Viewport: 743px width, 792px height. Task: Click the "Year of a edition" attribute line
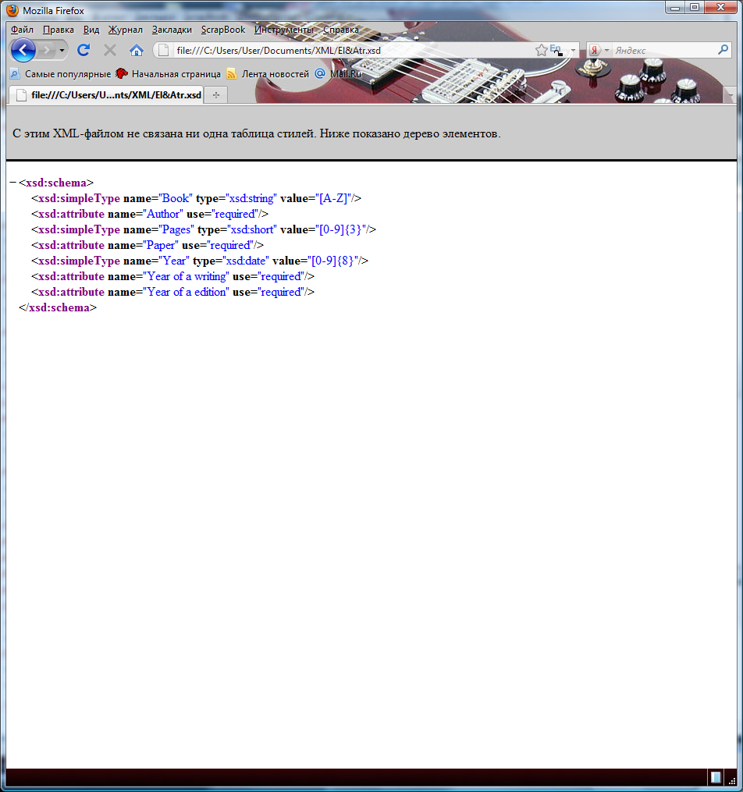point(172,292)
